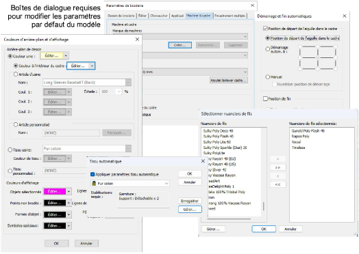Screen dimensions: 359x254
Task: Click the Couleur à l'intérieur du cadre Éditer button
Action: tap(78, 66)
